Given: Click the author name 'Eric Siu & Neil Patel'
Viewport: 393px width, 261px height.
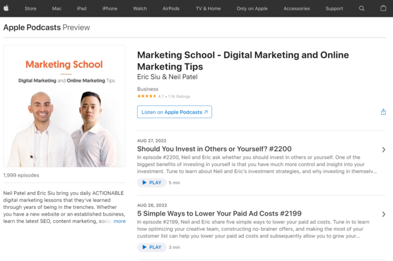Looking at the screenshot, I should pos(167,77).
